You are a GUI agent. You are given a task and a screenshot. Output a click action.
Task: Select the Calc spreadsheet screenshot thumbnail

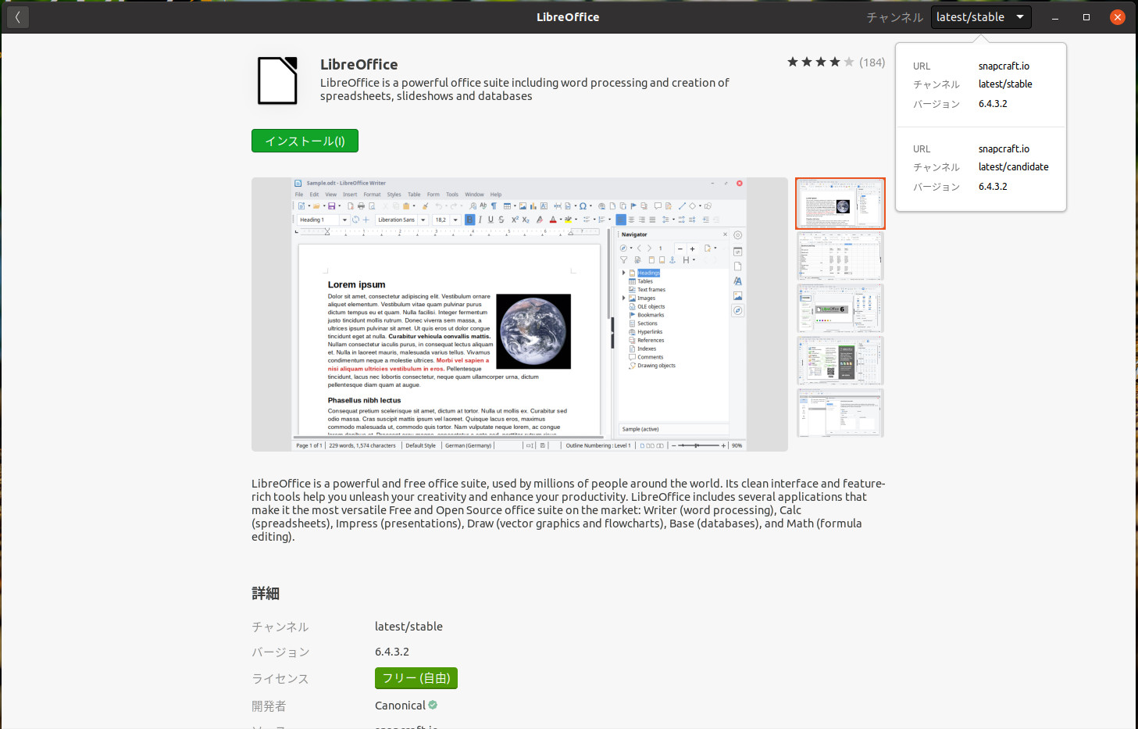point(840,256)
